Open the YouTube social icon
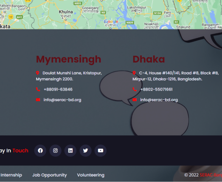The height and width of the screenshot is (182, 222). 101,151
